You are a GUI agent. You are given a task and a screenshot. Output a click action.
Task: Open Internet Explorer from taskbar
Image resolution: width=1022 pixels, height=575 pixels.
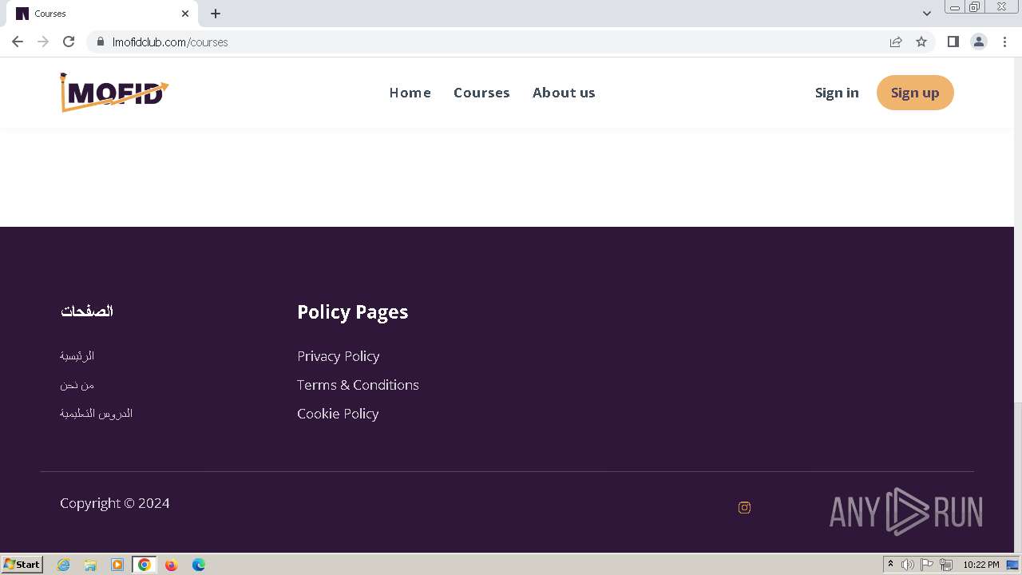(64, 565)
